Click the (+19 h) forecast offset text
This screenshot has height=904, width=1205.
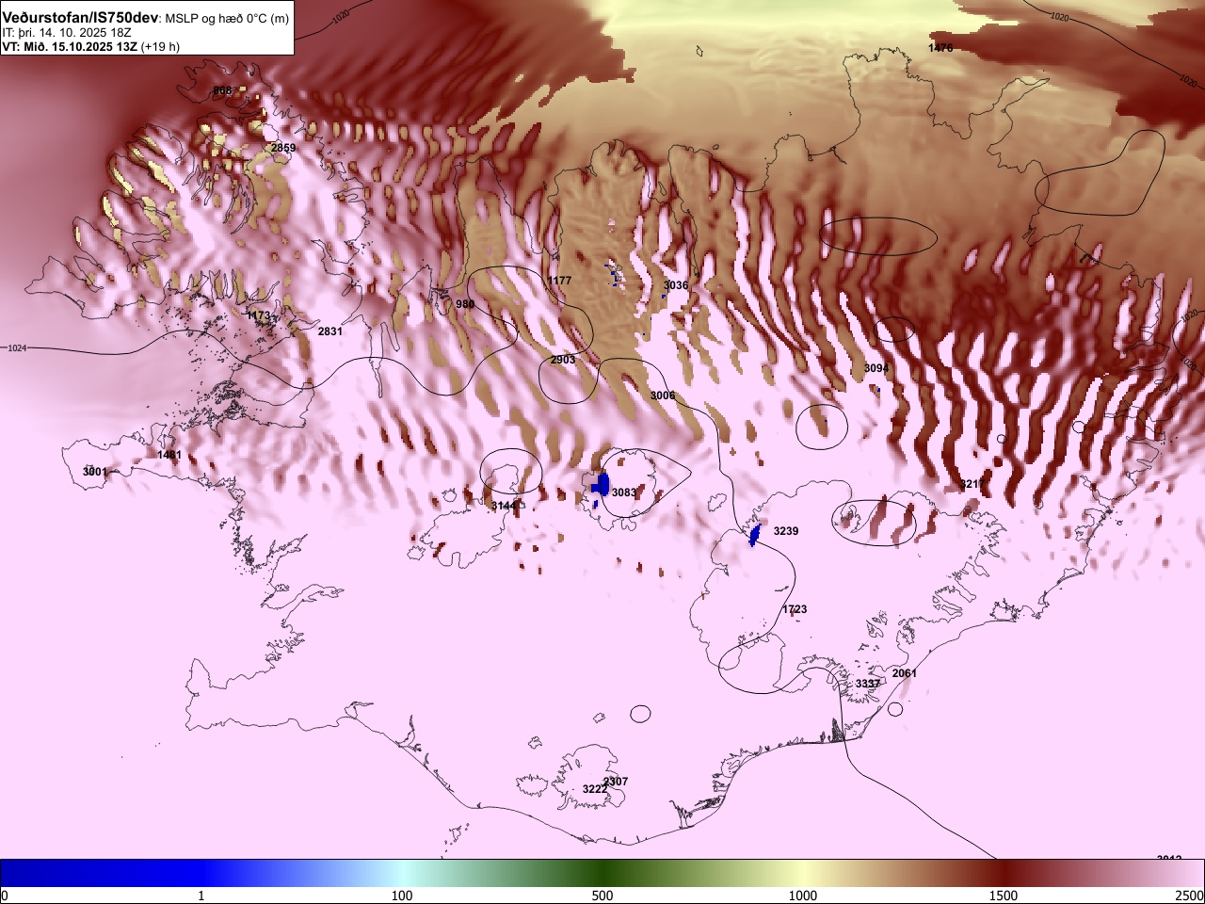coord(160,45)
